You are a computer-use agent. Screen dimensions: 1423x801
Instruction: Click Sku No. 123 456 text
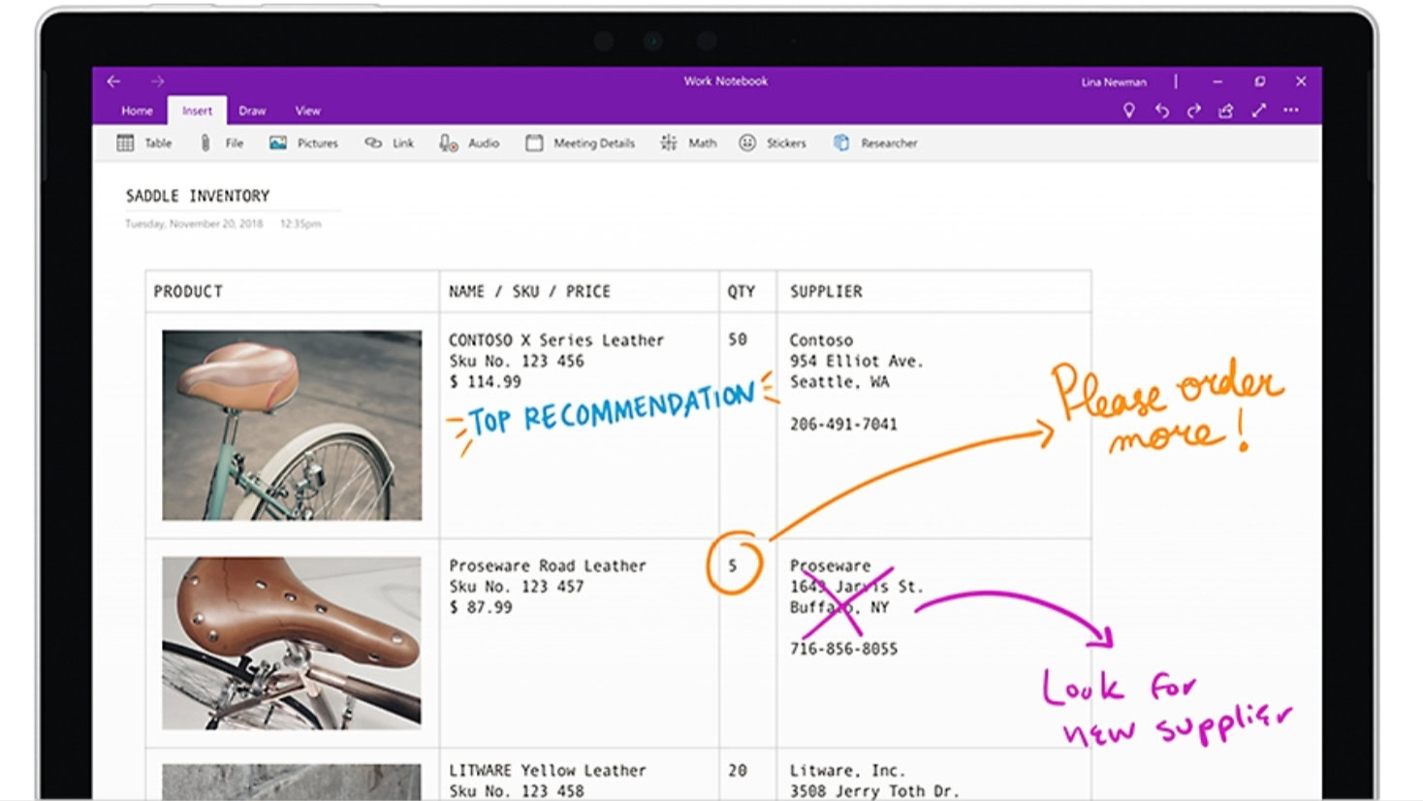(x=516, y=362)
